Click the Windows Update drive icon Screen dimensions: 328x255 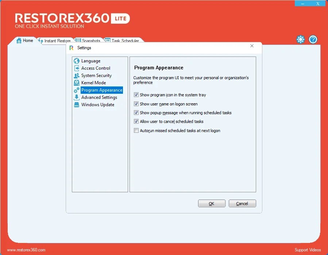click(77, 105)
